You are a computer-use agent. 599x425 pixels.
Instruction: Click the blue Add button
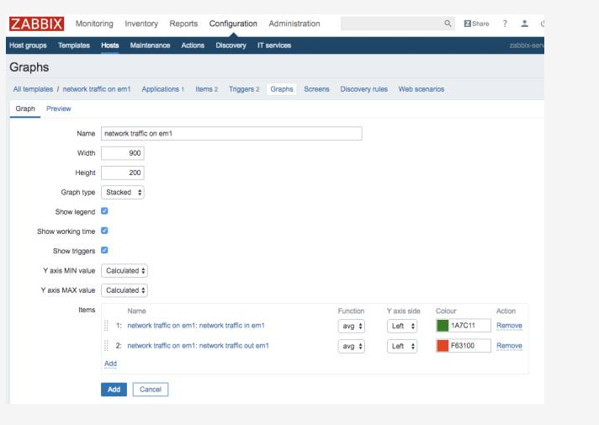(114, 390)
